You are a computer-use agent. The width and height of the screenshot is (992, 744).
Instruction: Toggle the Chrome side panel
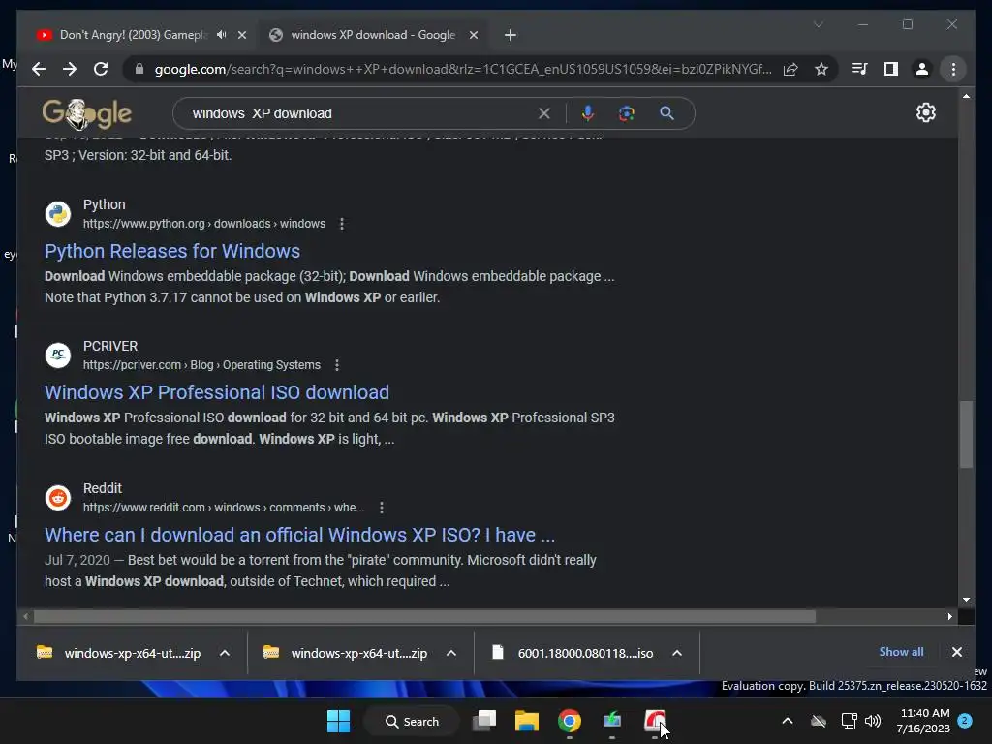pyautogui.click(x=891, y=69)
